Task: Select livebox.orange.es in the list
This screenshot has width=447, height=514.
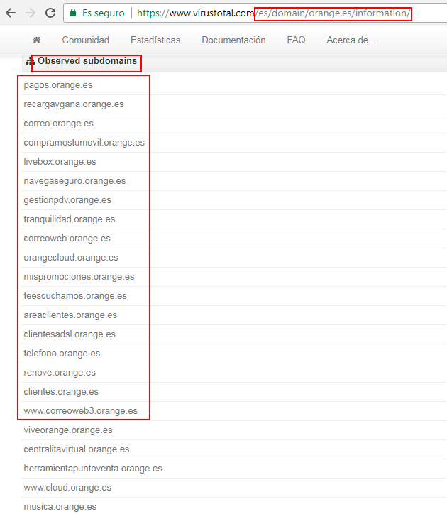Action: [60, 162]
